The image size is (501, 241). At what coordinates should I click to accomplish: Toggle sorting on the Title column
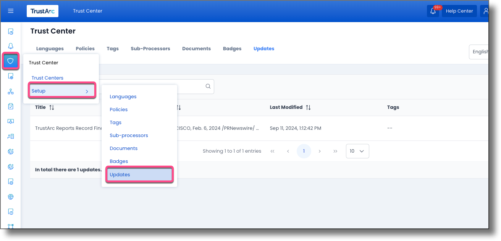[52, 107]
